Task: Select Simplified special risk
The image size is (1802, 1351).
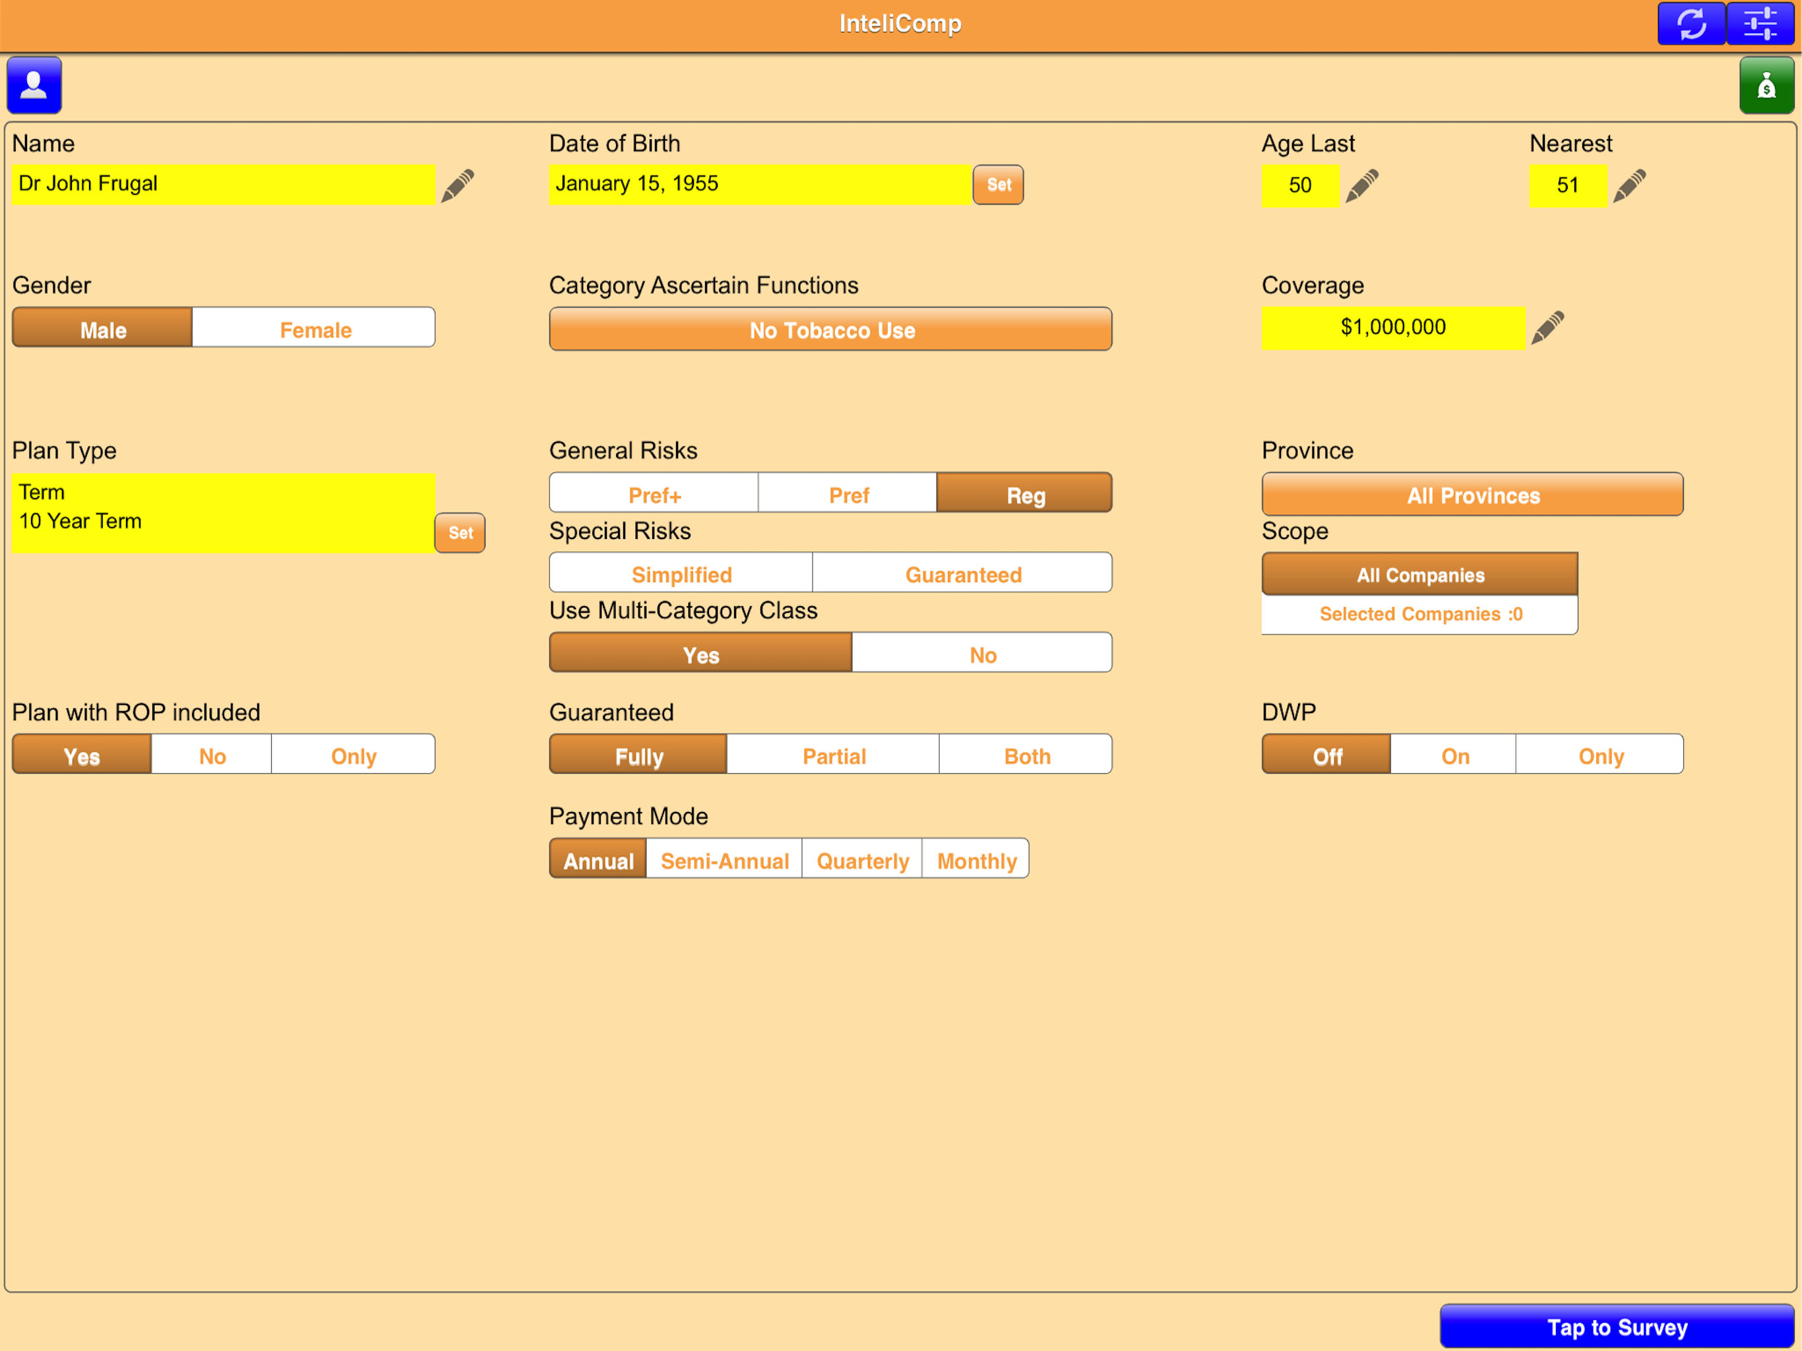Action: pos(681,573)
